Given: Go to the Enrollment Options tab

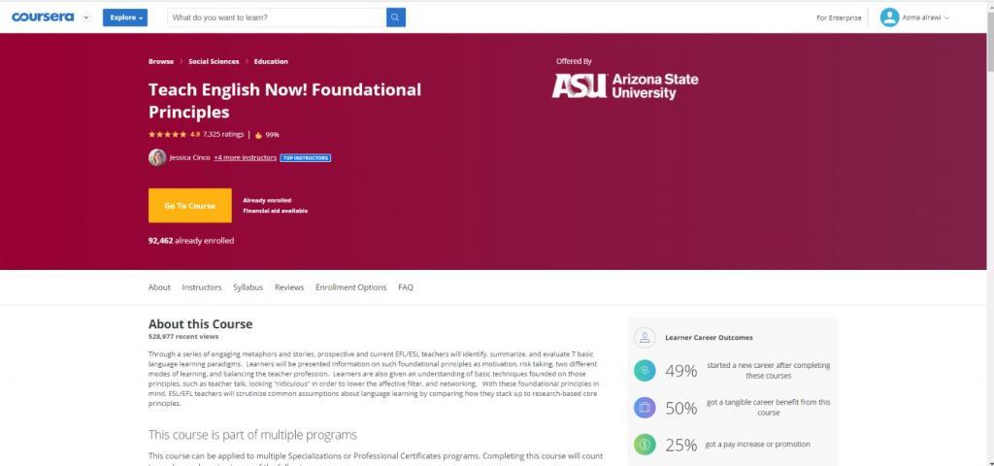Looking at the screenshot, I should 350,287.
